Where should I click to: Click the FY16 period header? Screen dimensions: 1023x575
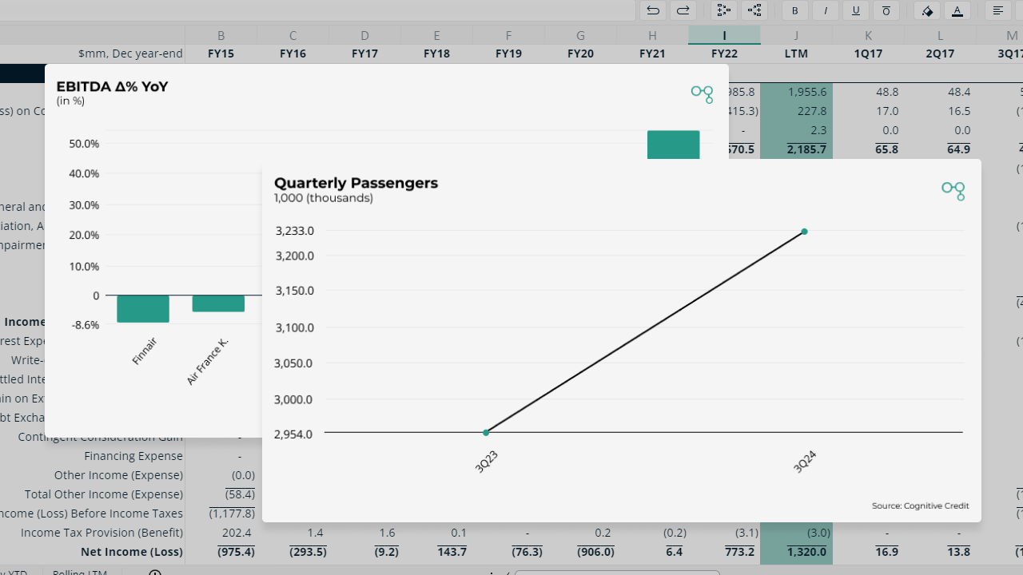293,54
